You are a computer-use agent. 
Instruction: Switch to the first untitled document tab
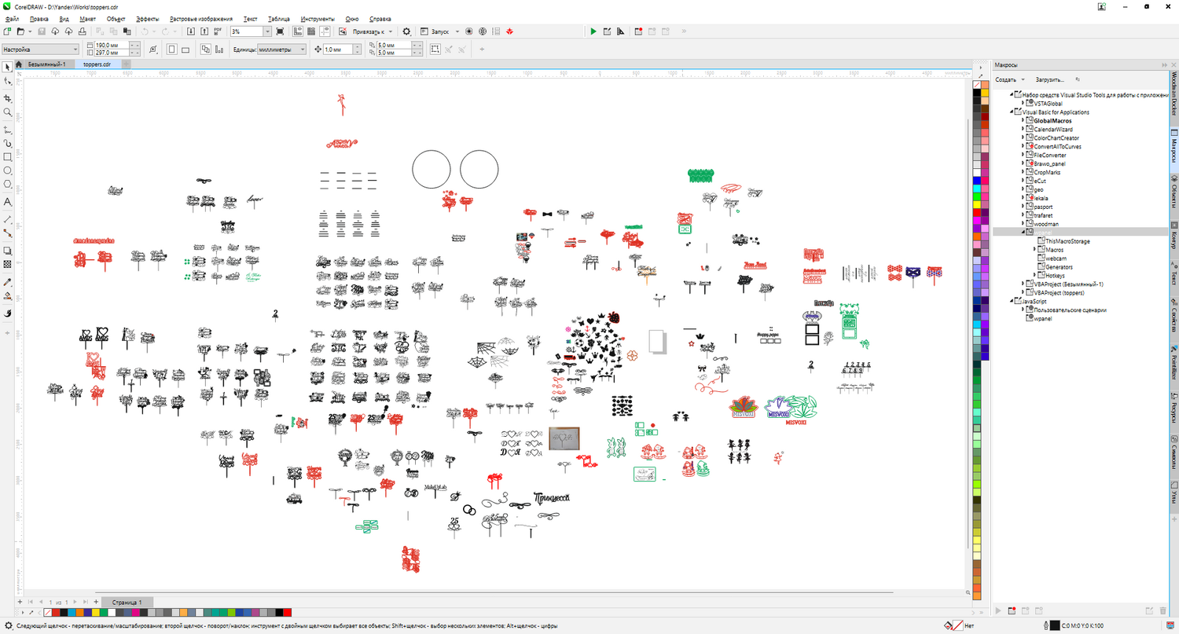[x=48, y=64]
